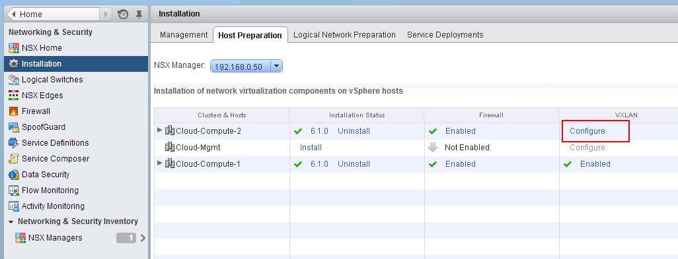678x259 pixels.
Task: Click the Cloud-Compute-1 cluster icon
Action: [170, 163]
